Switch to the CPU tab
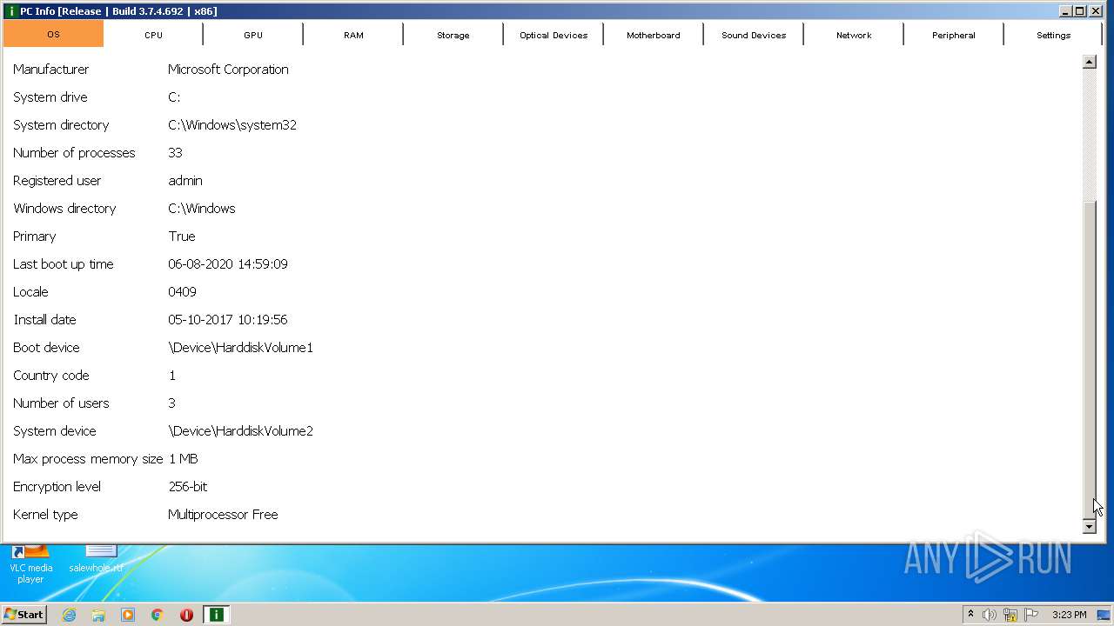The image size is (1114, 626). [x=153, y=35]
